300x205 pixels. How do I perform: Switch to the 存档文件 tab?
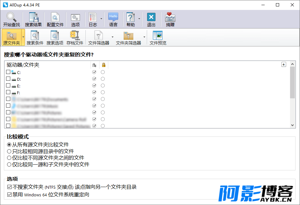[x=75, y=37]
